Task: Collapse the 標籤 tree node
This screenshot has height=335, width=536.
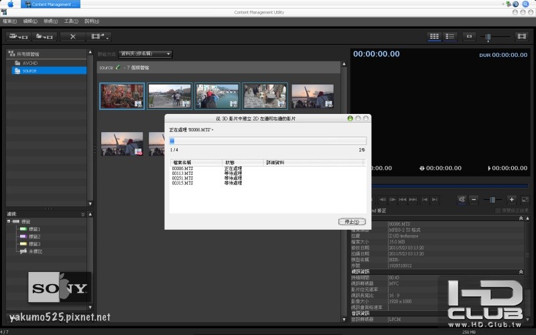Action: click(x=10, y=221)
